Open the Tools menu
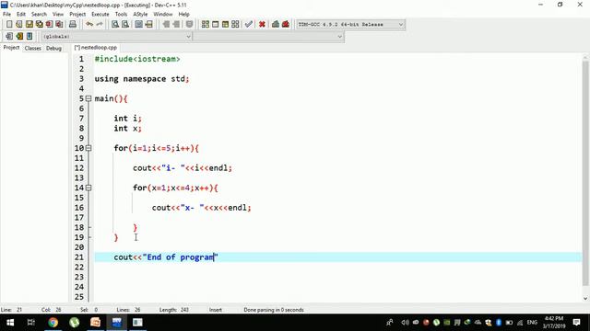 (x=121, y=15)
